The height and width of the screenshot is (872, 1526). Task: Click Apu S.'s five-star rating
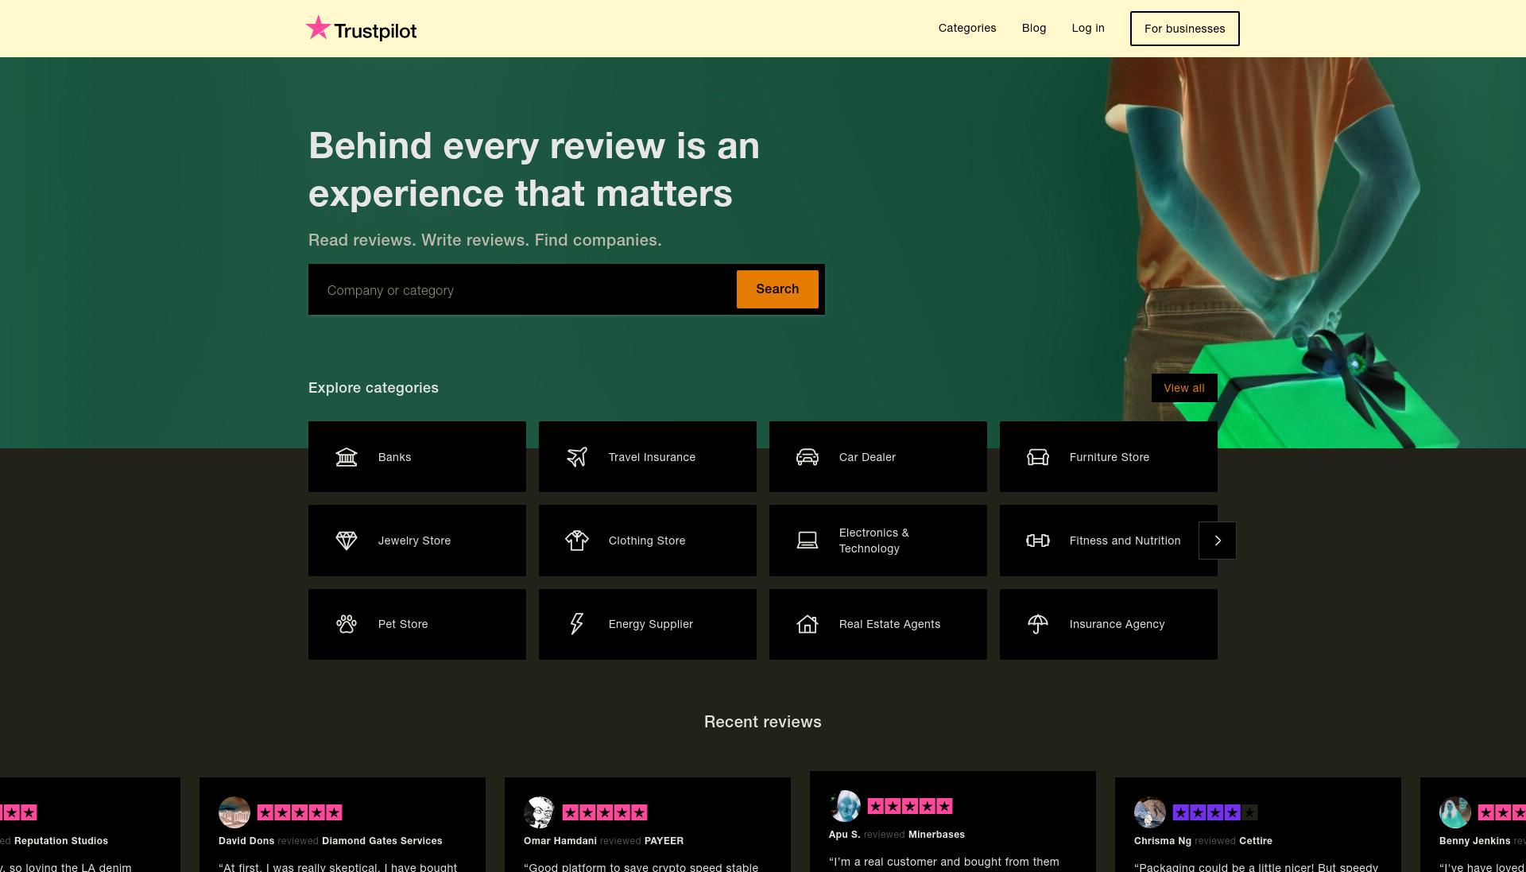(x=910, y=806)
